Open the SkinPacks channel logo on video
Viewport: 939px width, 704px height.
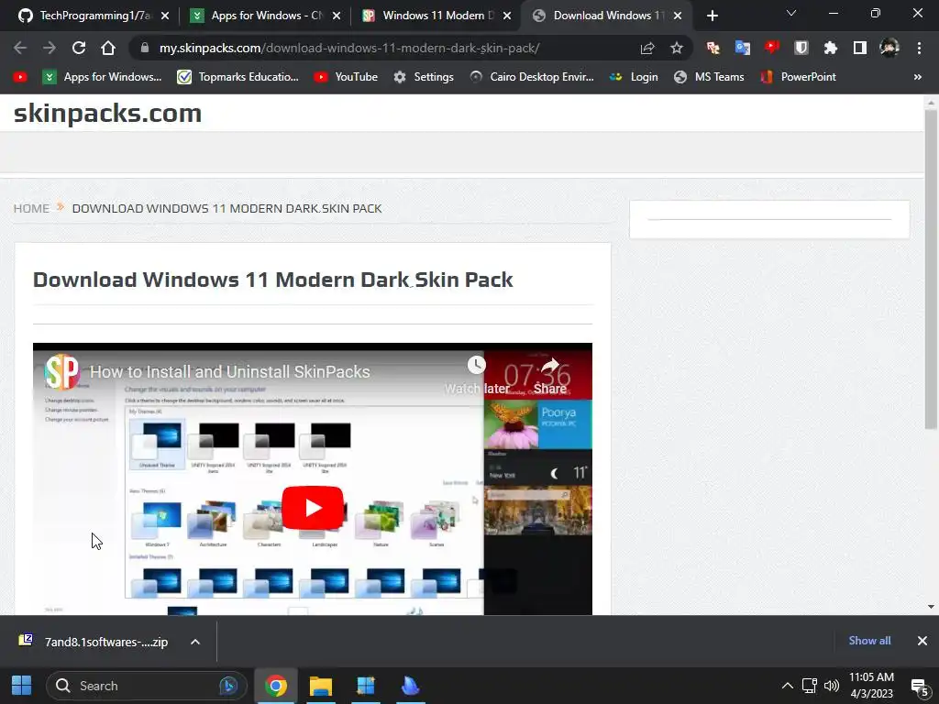(61, 372)
